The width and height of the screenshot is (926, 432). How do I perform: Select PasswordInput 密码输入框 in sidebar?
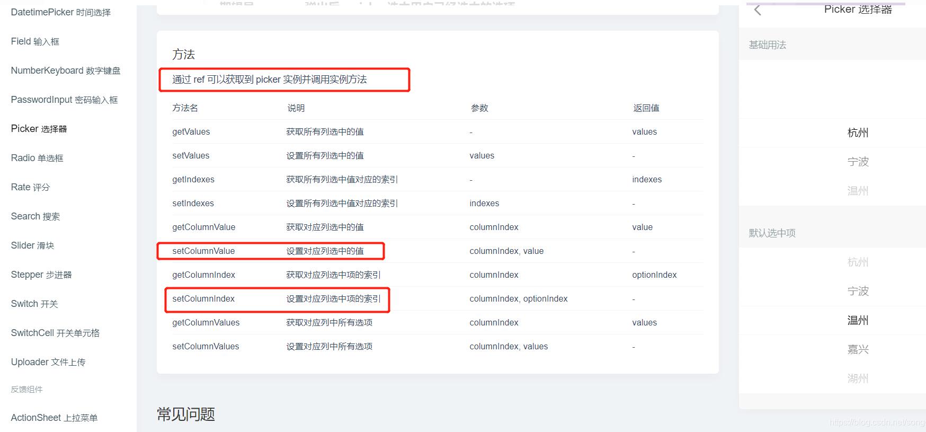pyautogui.click(x=64, y=100)
